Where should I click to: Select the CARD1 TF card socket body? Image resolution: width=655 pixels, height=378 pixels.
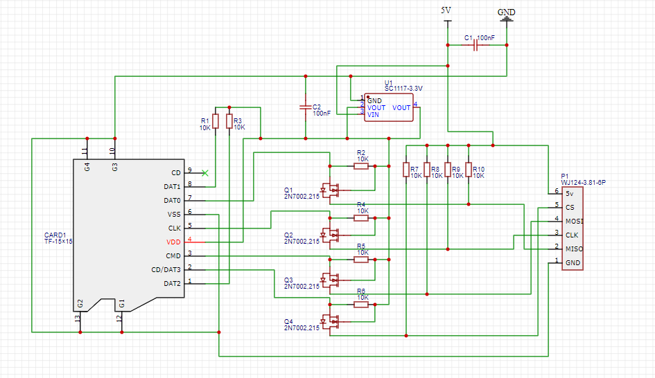click(x=129, y=235)
